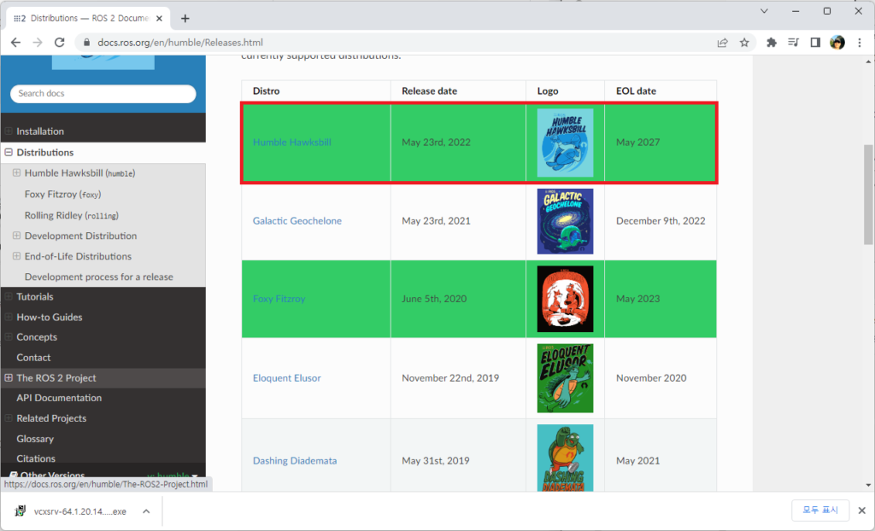Open the Humble Hawksbill distro link
Screen dimensions: 875x531
292,143
